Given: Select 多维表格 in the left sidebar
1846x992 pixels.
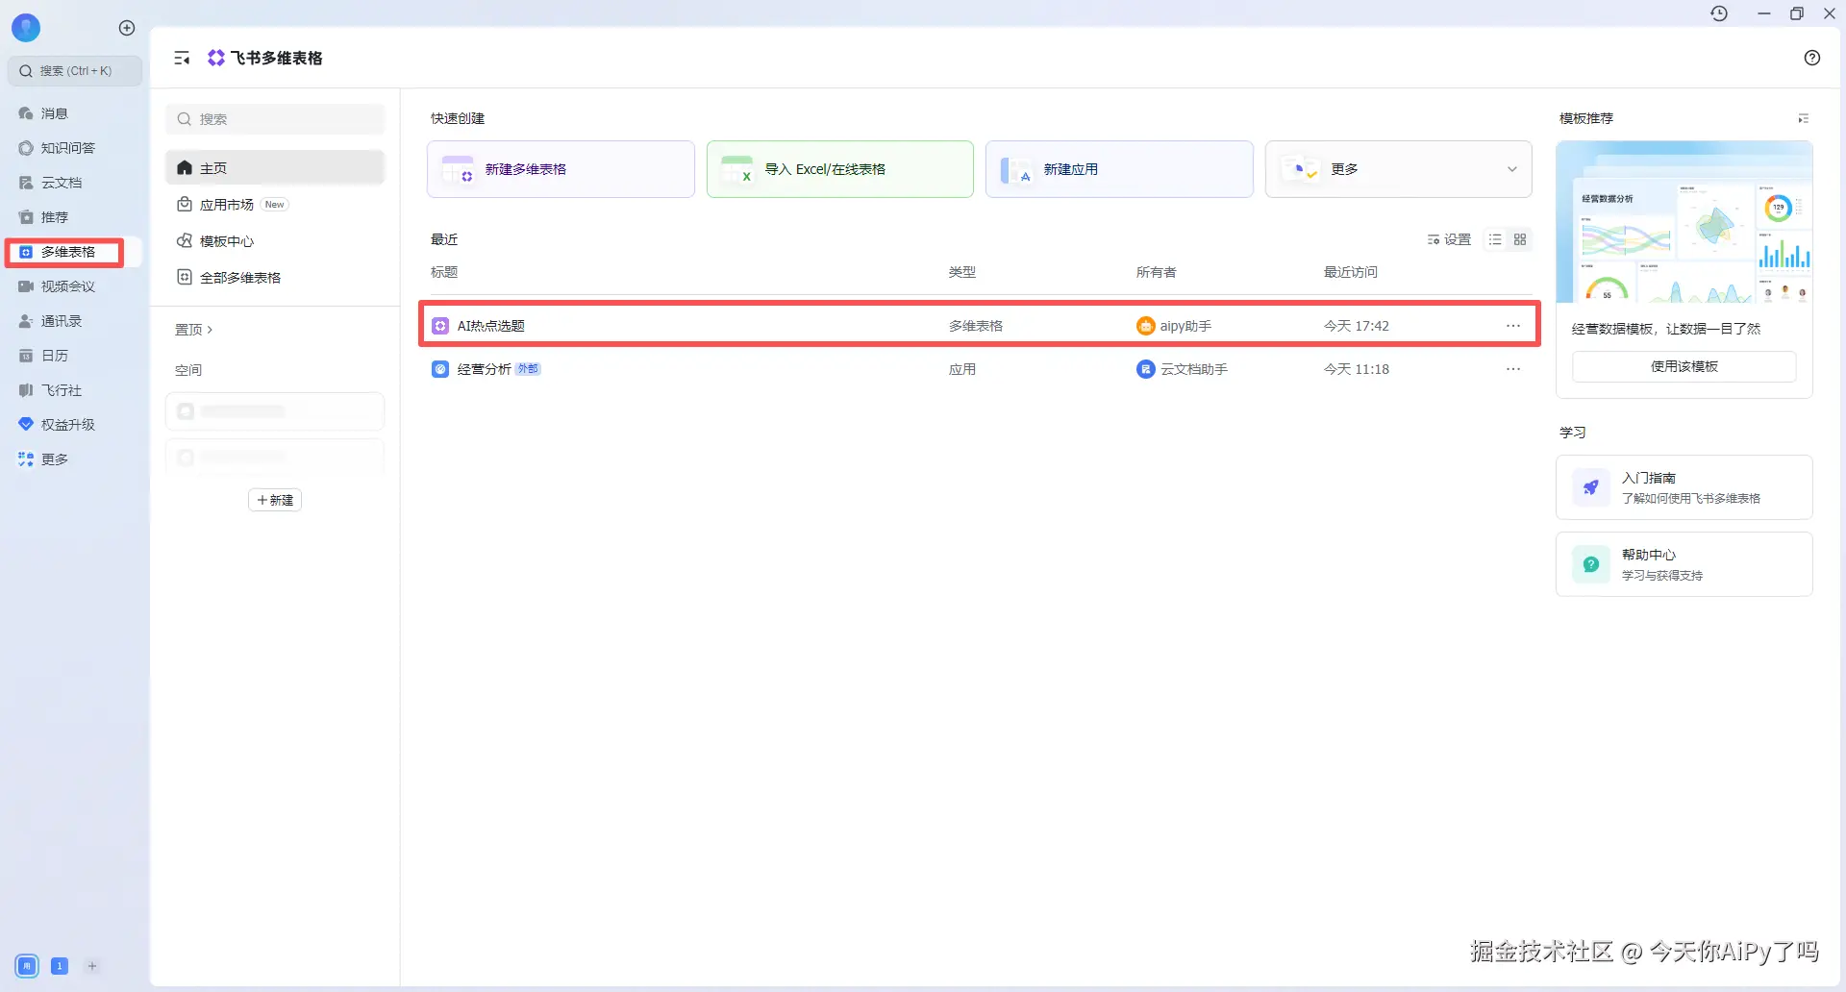Looking at the screenshot, I should (67, 252).
